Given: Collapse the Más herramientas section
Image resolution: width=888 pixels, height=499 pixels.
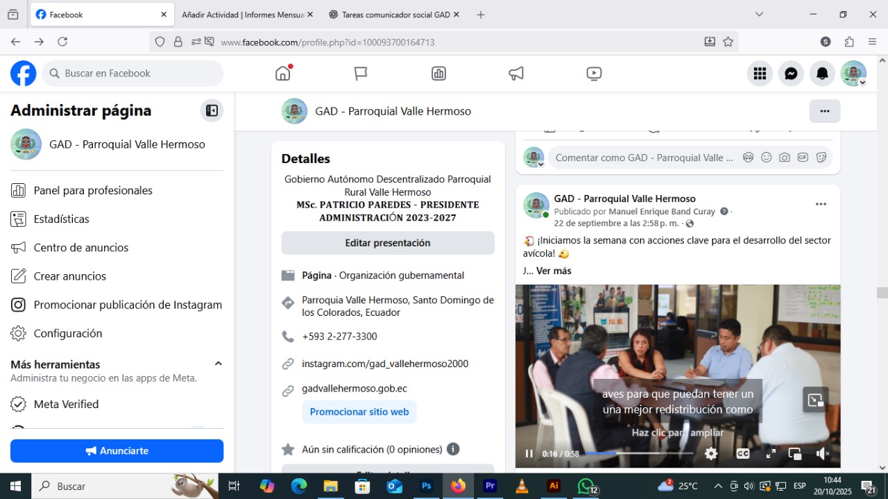Looking at the screenshot, I should [218, 364].
